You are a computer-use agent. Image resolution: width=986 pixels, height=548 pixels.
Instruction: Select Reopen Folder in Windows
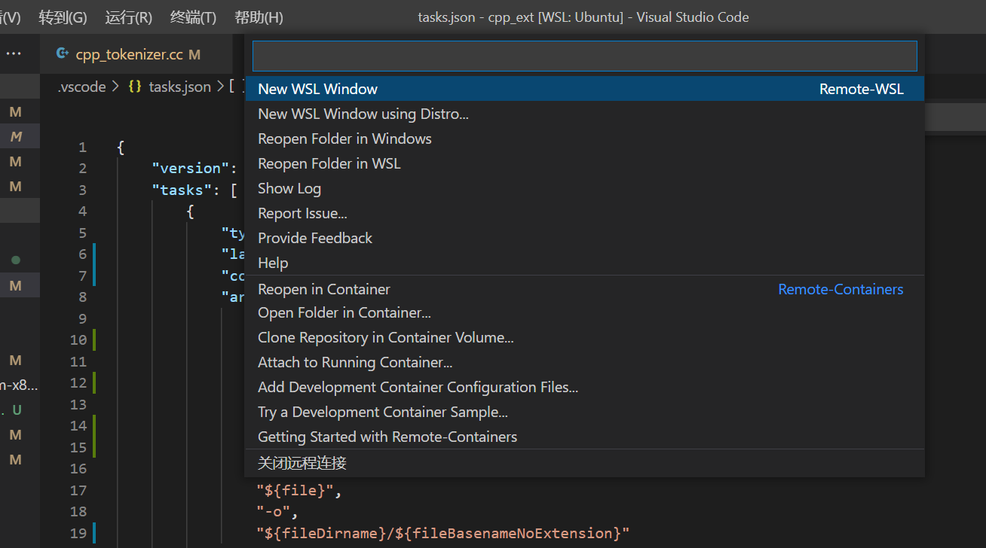(x=344, y=139)
